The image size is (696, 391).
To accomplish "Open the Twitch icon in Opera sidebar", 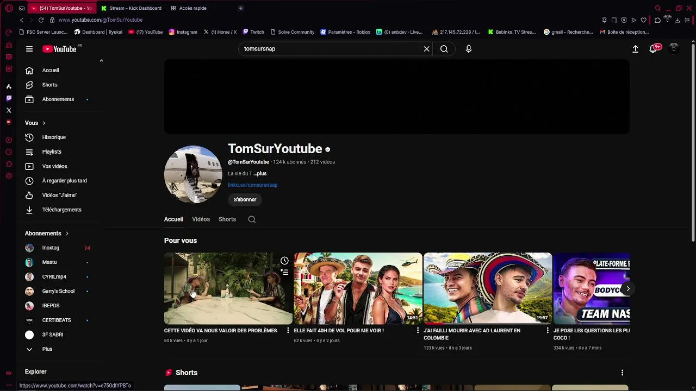I will [x=9, y=98].
